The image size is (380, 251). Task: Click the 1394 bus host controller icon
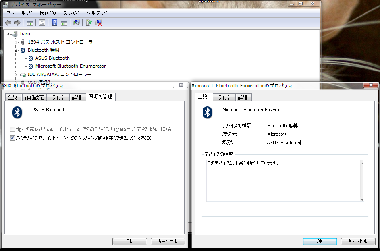point(23,42)
